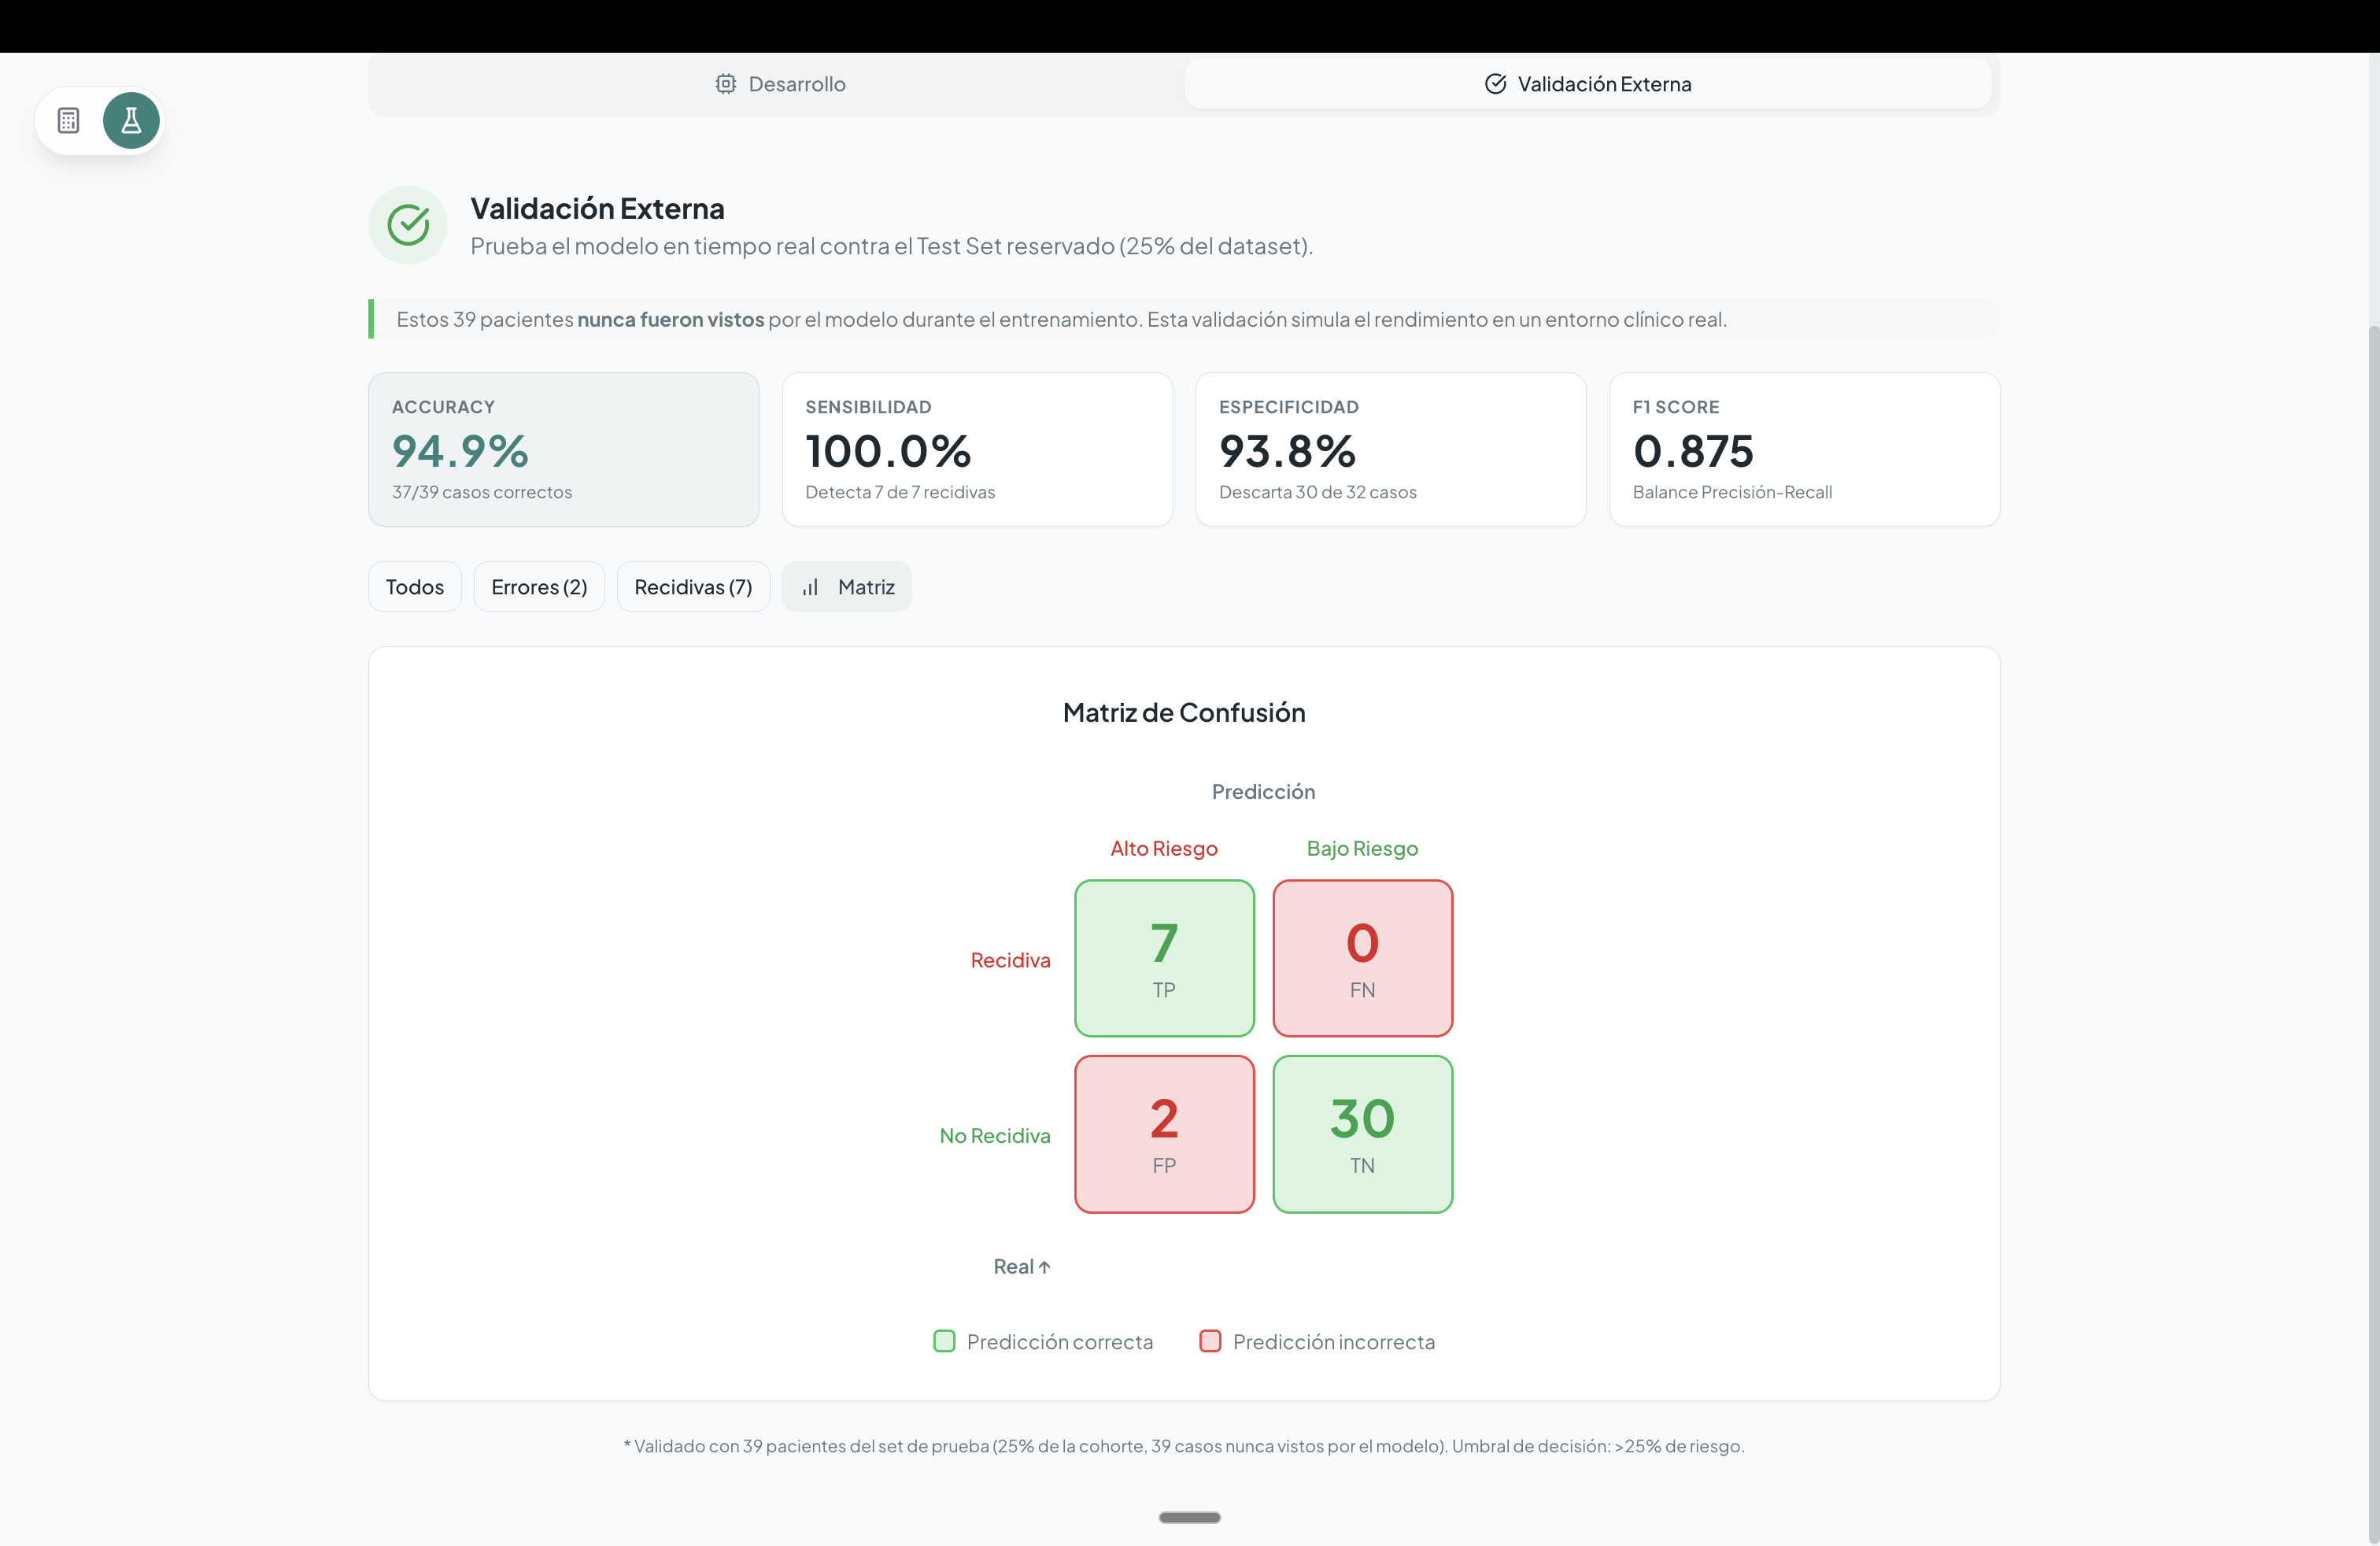Click the green Predicción correcta legend swatch
The image size is (2380, 1546).
coord(944,1341)
